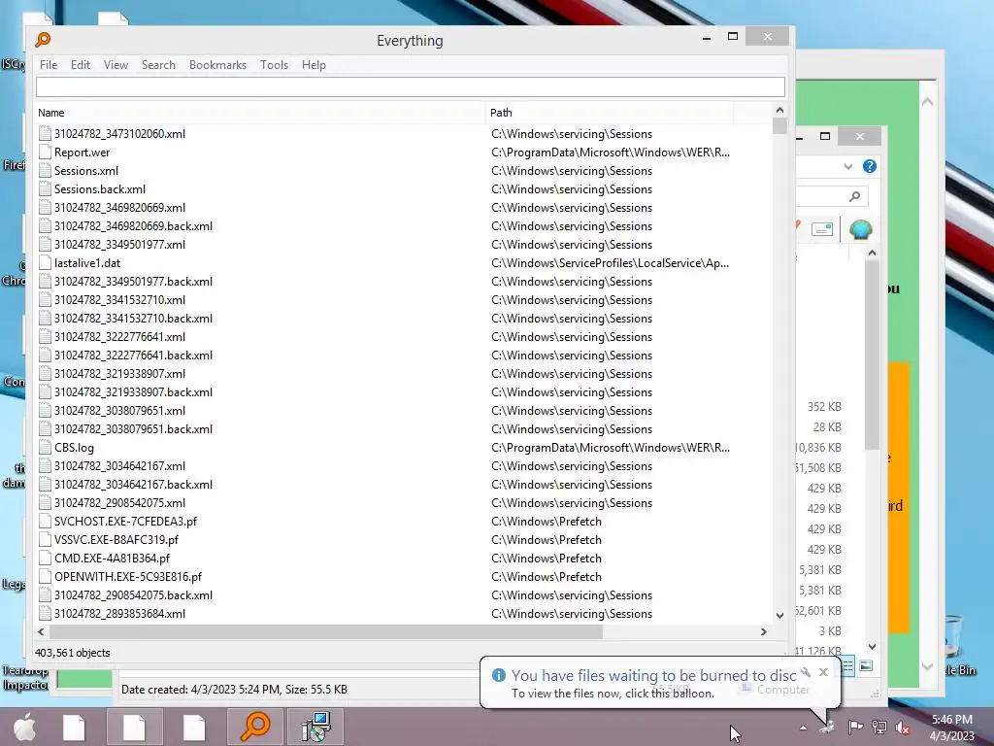The image size is (994, 746).
Task: Click the file icon beside lastalive1.dat
Action: (45, 262)
